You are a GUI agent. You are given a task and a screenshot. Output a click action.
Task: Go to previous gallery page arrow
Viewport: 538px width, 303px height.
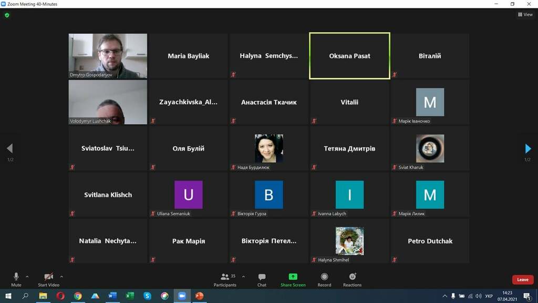point(9,148)
